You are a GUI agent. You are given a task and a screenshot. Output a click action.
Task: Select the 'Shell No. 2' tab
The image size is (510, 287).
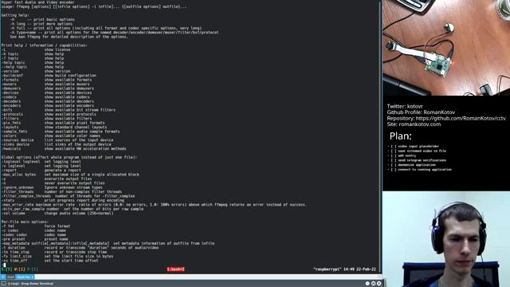(x=25, y=277)
